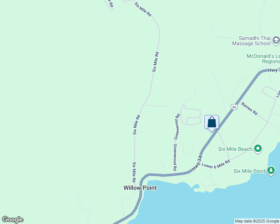The width and height of the screenshot is (280, 224).
Task: Click the Willow Point place name
Action: [140, 188]
